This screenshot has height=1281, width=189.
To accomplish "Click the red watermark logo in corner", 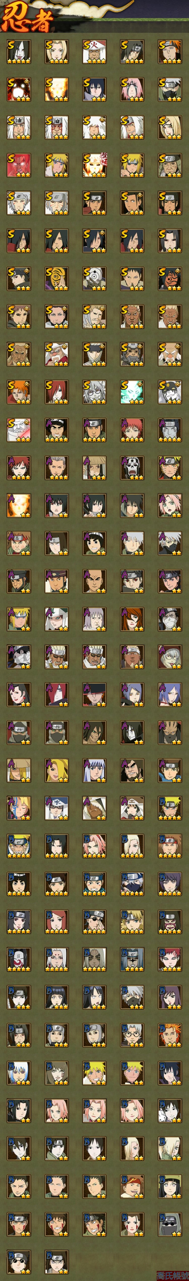I will tap(173, 1275).
